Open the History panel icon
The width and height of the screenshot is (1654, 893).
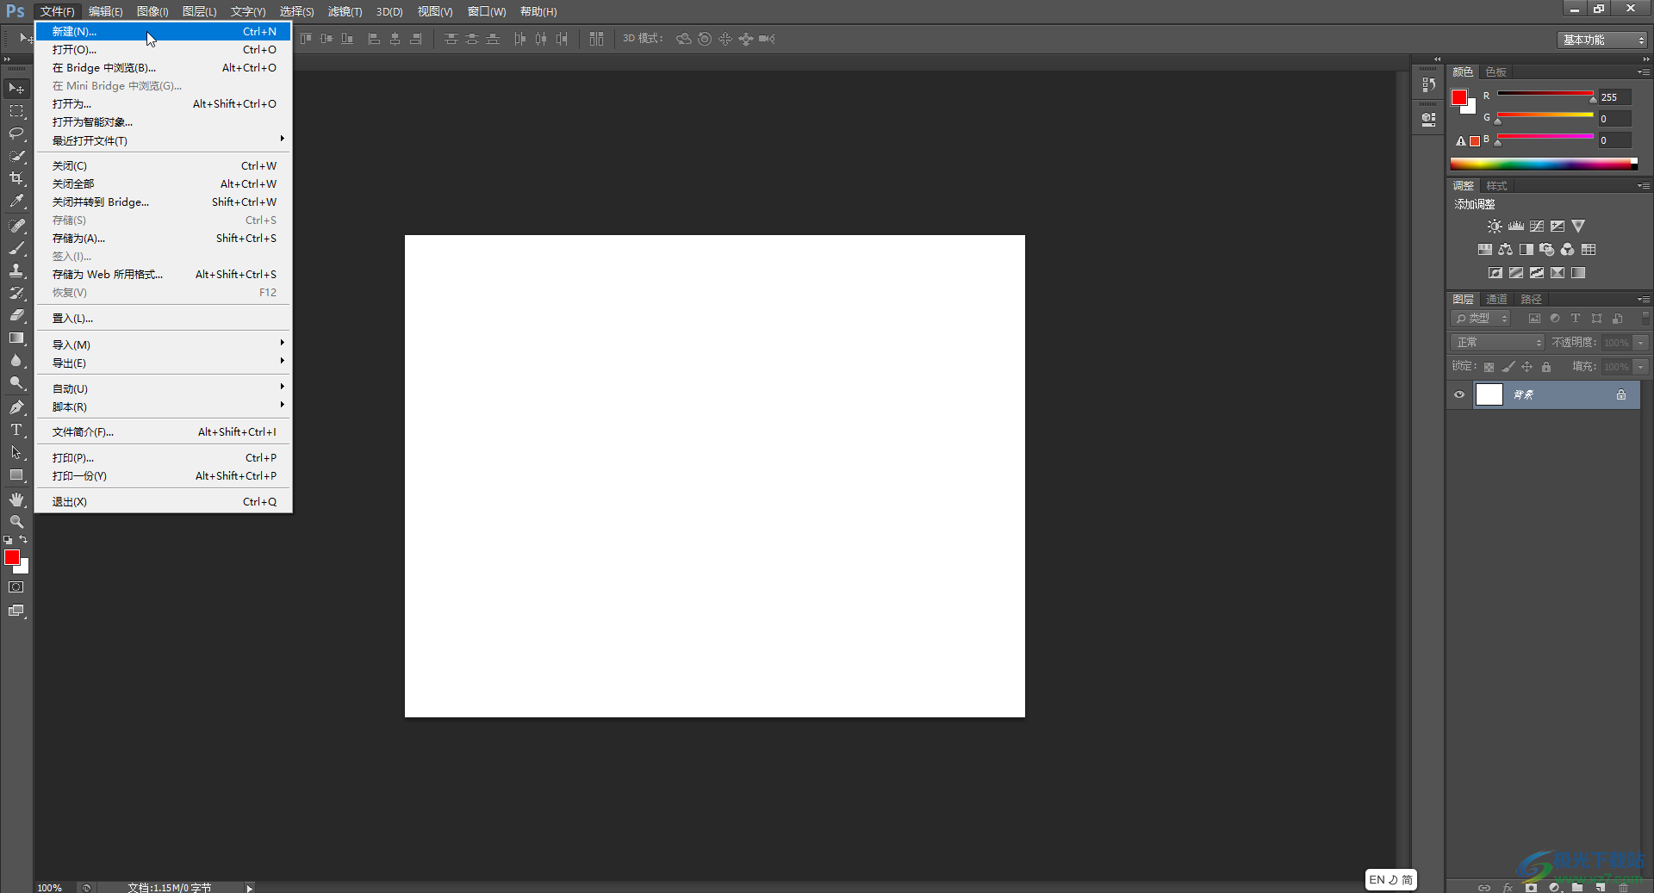[1429, 85]
